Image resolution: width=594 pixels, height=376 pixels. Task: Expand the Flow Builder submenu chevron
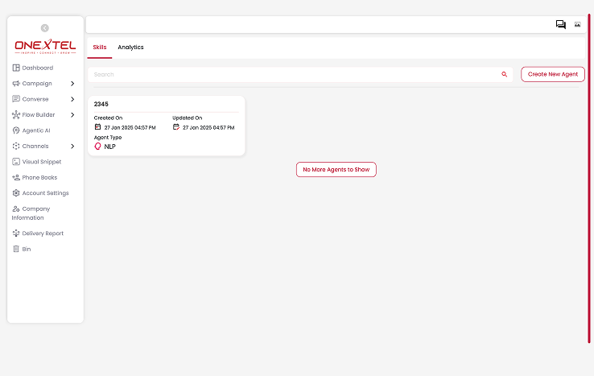[72, 115]
